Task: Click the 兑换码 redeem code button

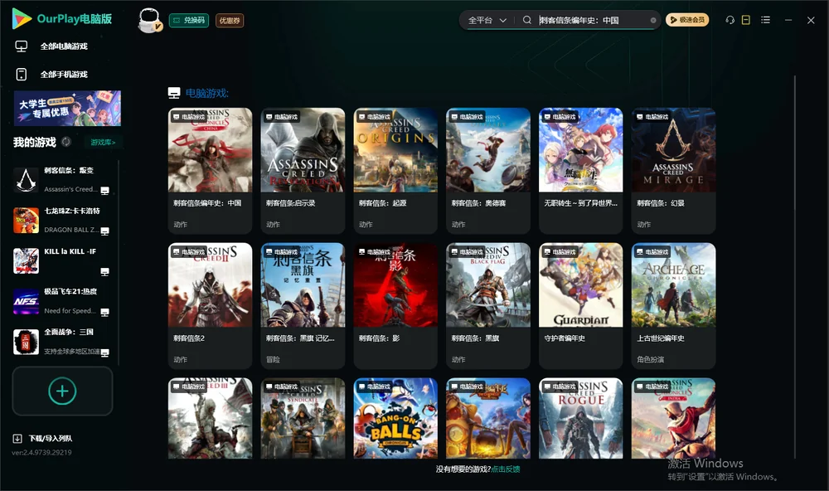Action: point(189,20)
